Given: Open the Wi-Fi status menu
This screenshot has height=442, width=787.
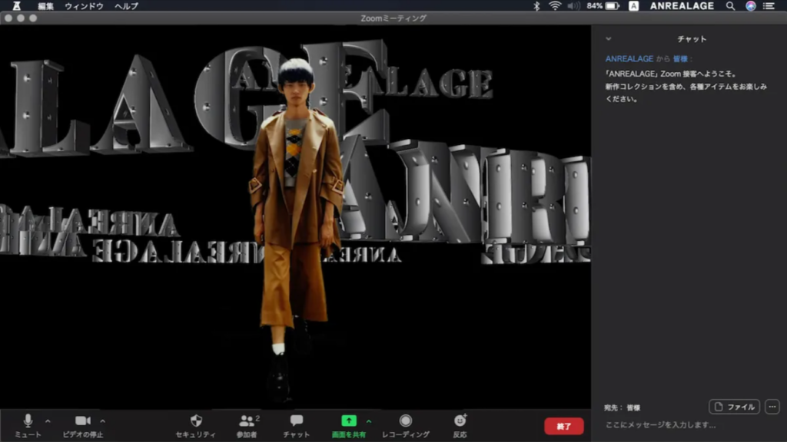Looking at the screenshot, I should [x=555, y=6].
